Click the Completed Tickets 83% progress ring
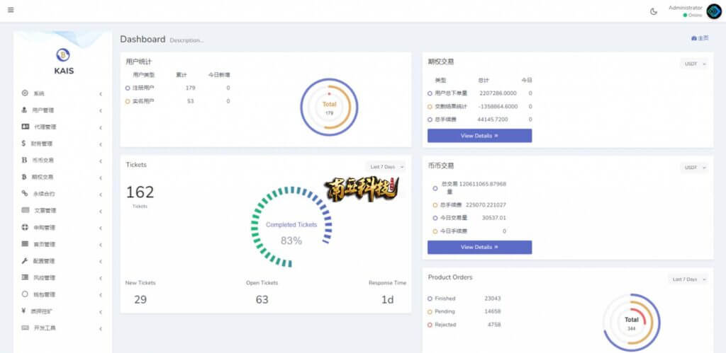This screenshot has width=726, height=353. point(291,227)
